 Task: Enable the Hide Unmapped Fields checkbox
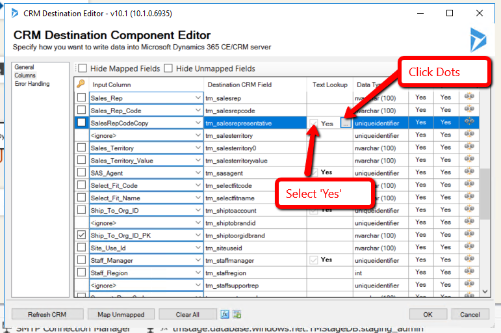pyautogui.click(x=168, y=68)
